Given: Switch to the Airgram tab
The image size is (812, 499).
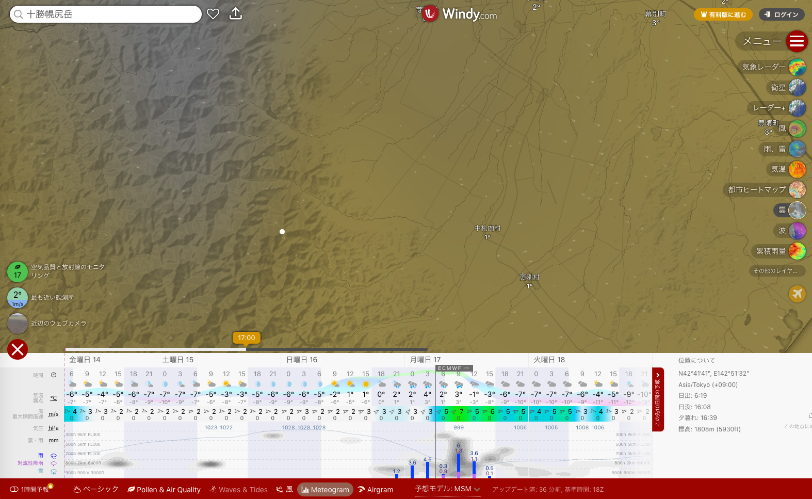Looking at the screenshot, I should (x=376, y=490).
